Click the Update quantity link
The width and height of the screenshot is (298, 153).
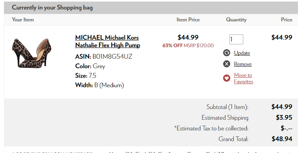242,53
